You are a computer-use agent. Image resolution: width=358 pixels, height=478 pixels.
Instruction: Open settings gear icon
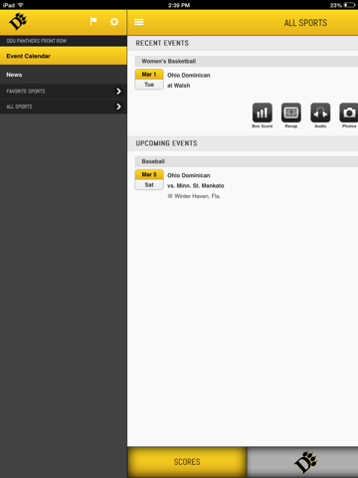[114, 22]
